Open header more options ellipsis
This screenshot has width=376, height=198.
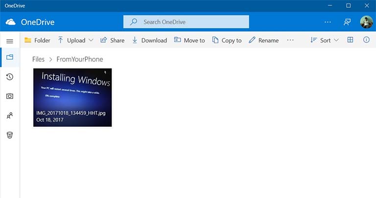coord(328,22)
